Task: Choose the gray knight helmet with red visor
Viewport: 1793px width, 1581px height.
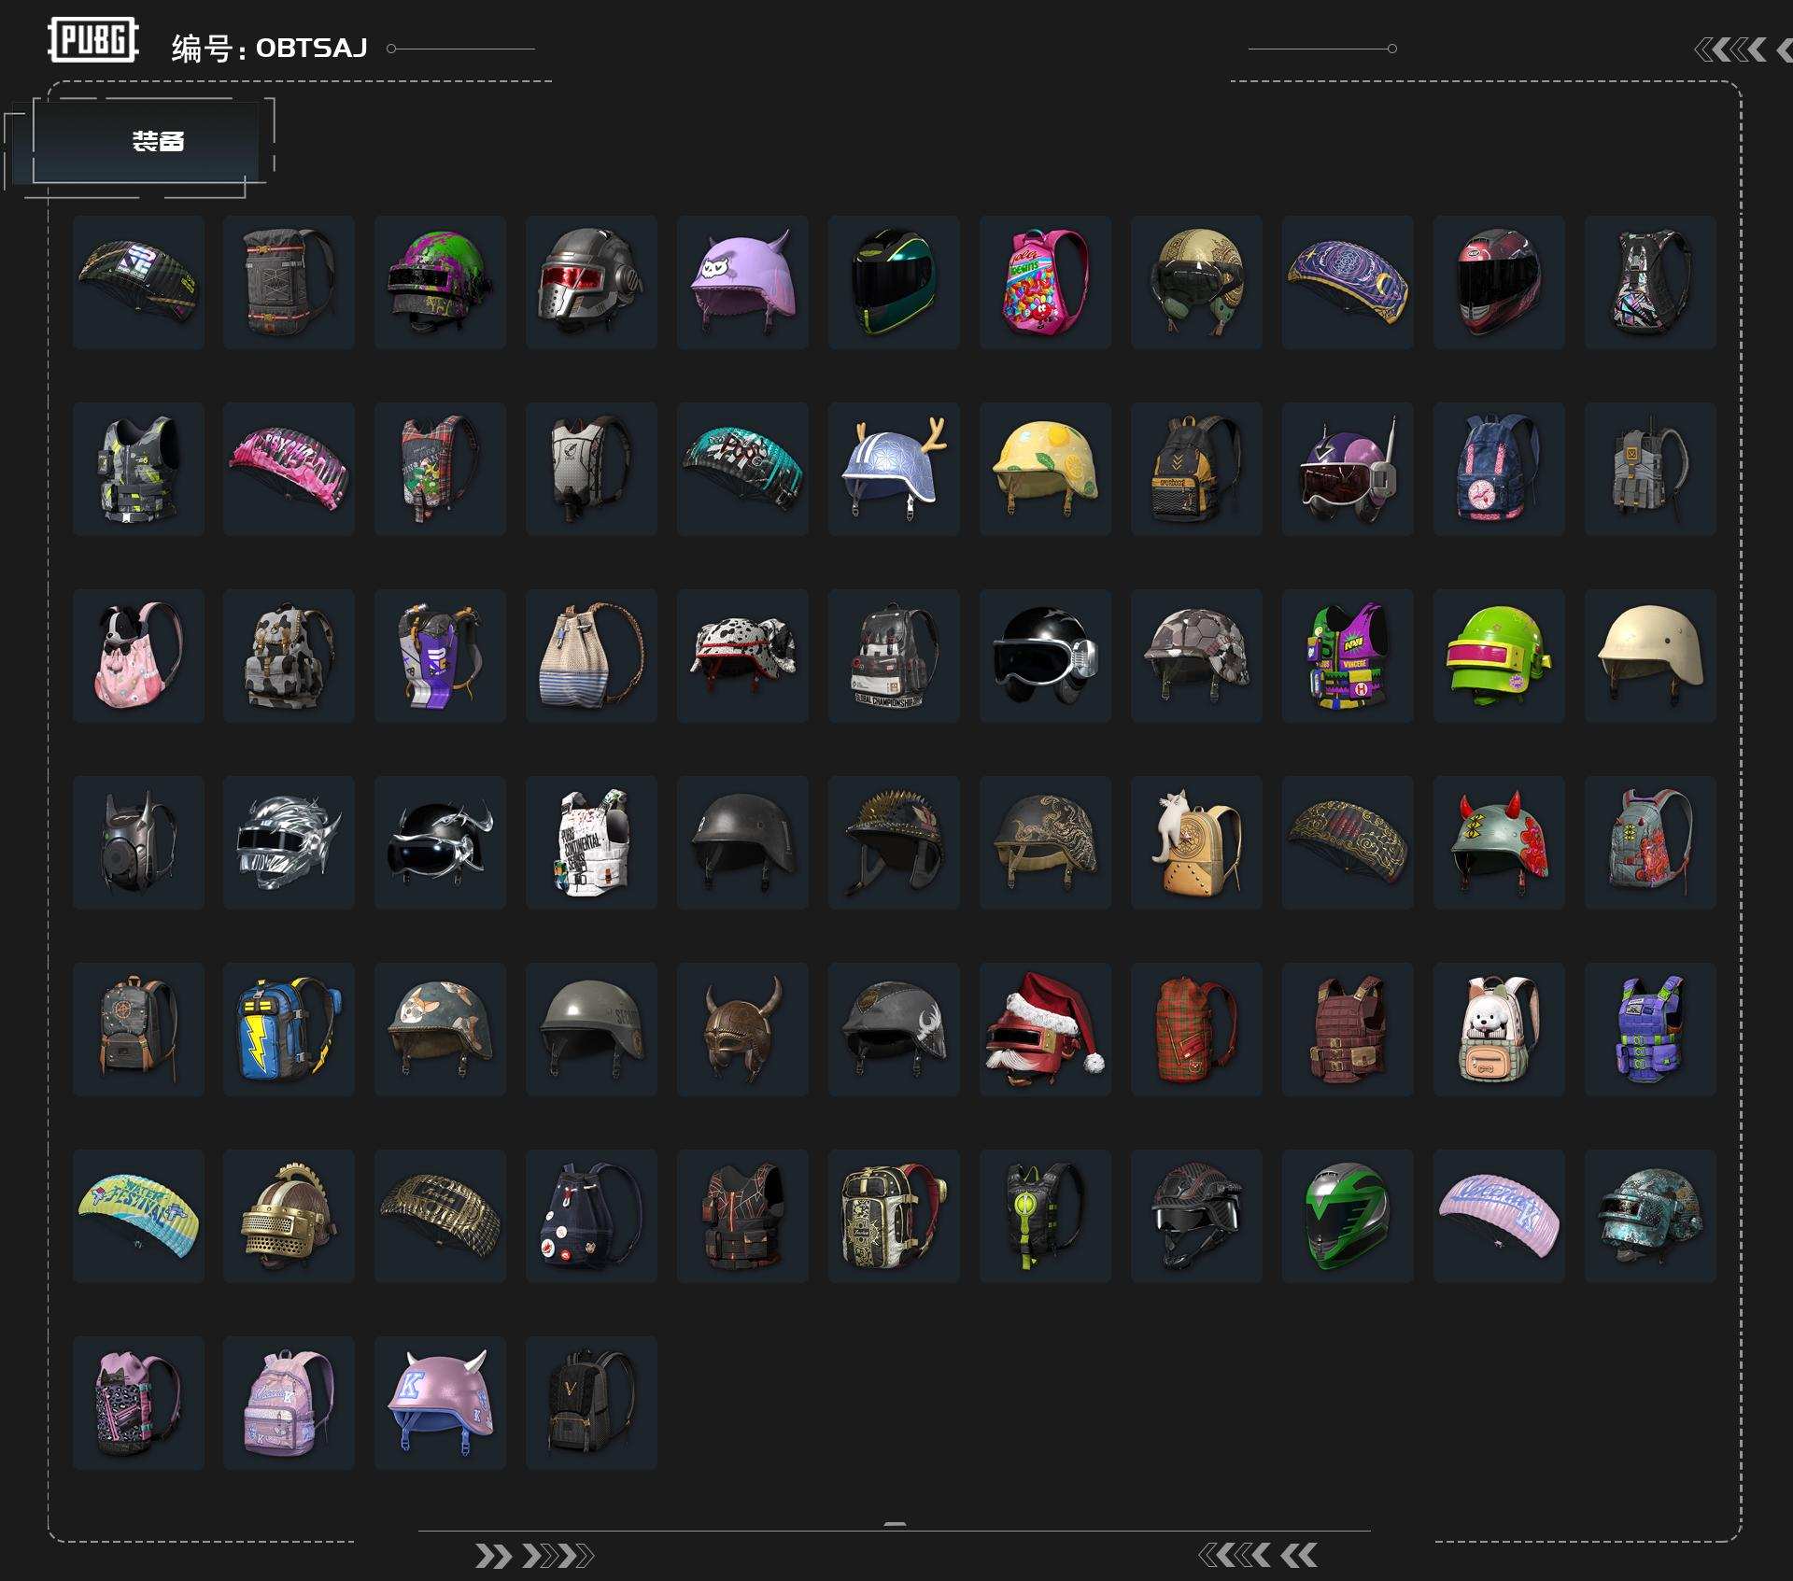Action: 591,282
